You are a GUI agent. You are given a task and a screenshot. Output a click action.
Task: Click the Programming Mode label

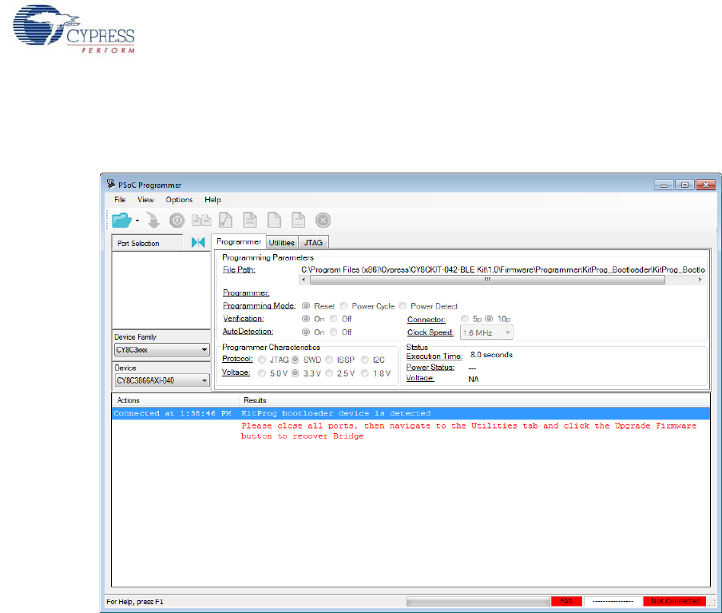(259, 305)
